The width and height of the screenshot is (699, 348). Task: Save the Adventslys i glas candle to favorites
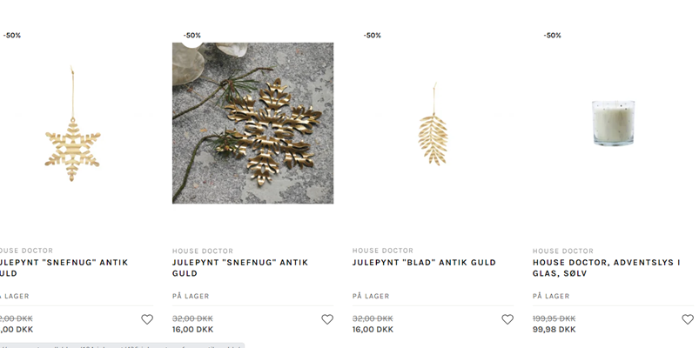tap(688, 319)
